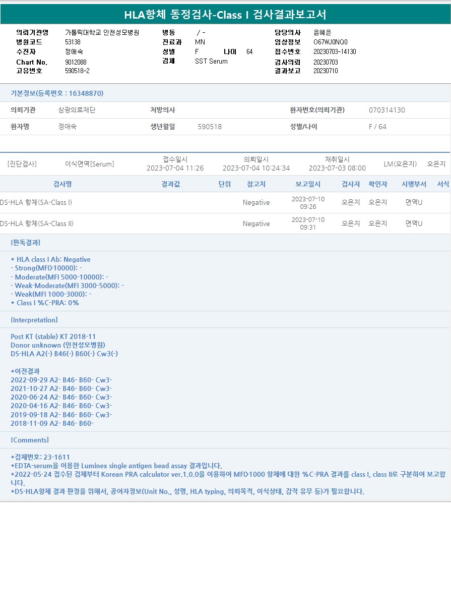Select Class I %C-PRA: 0% line
Screen dimensions: 451x613
45,303
